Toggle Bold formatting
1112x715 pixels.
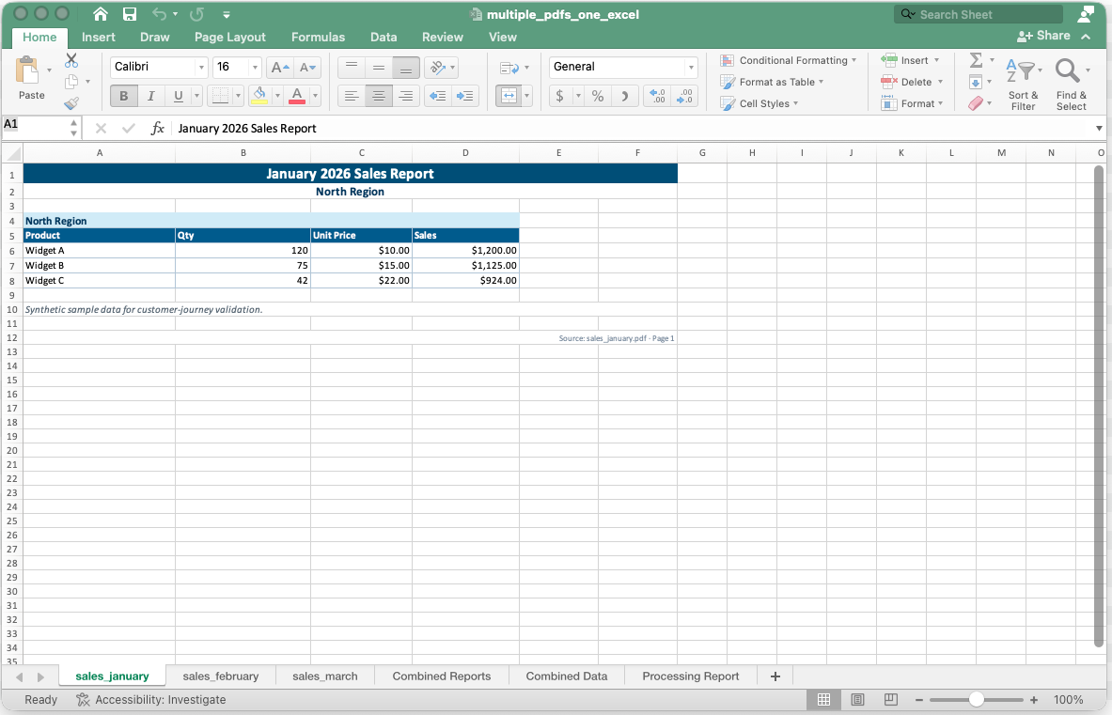[x=123, y=96]
